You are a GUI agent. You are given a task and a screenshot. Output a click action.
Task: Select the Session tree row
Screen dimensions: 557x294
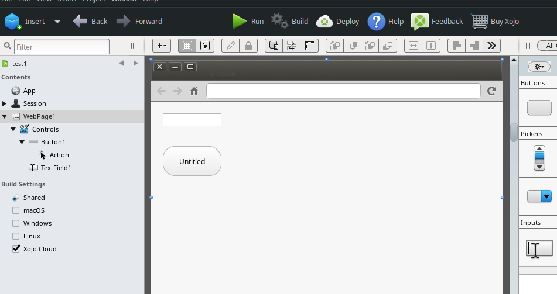pyautogui.click(x=72, y=103)
